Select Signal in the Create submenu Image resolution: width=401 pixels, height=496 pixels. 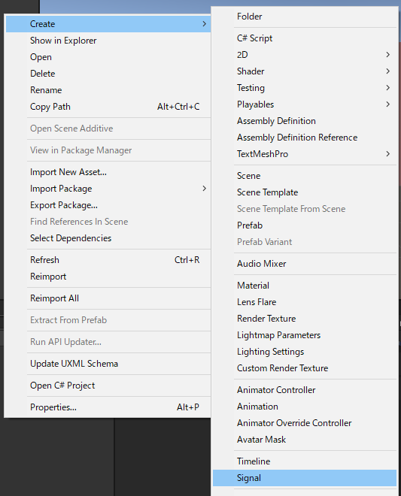click(305, 478)
